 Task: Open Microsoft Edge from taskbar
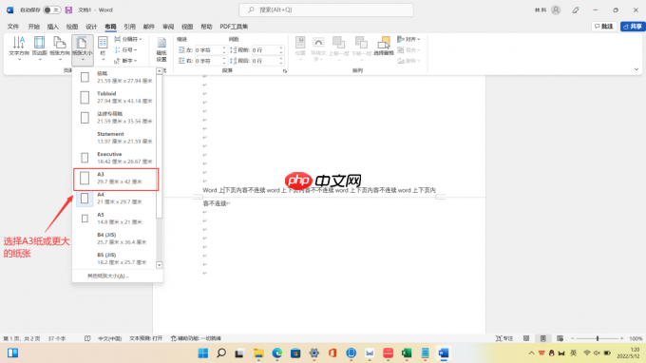coord(276,353)
